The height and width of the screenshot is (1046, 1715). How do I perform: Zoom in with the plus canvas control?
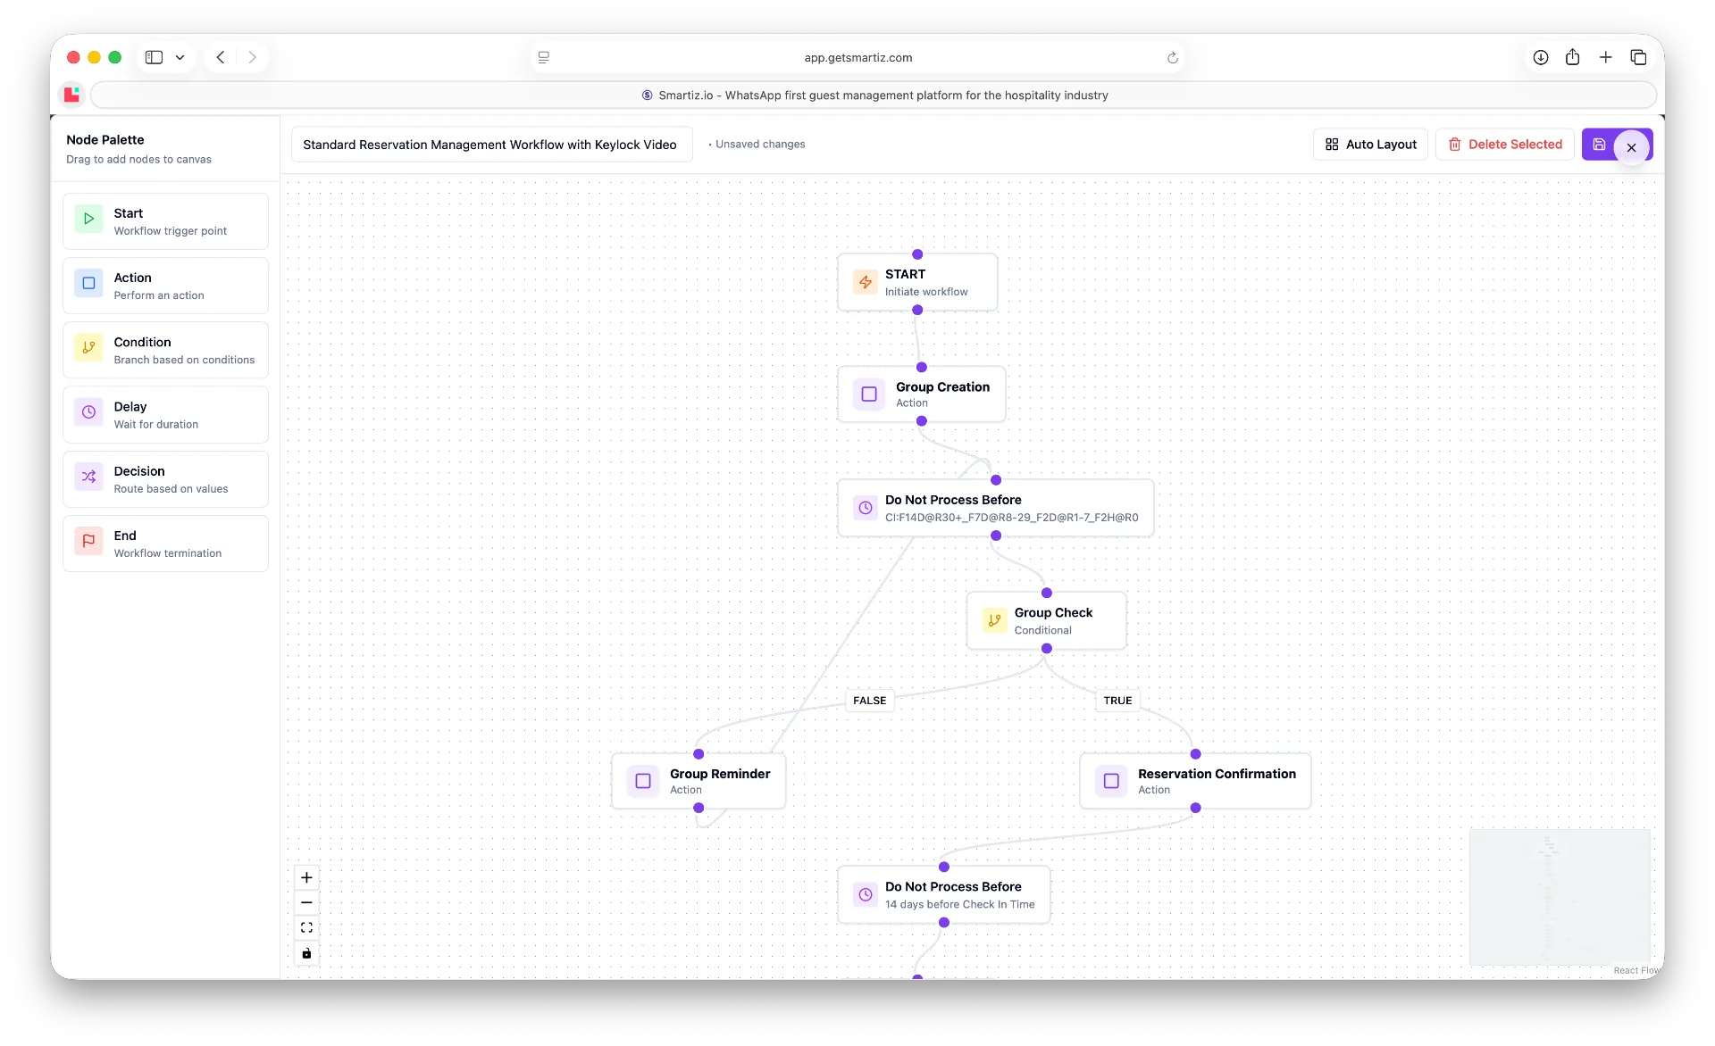point(306,877)
